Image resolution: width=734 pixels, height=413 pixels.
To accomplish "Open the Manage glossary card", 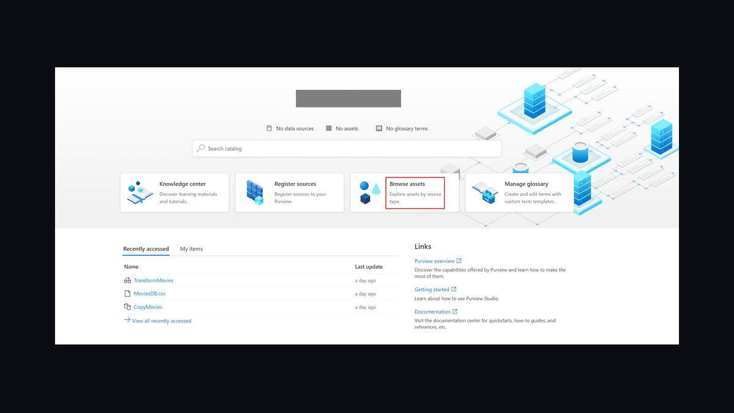I will click(519, 193).
